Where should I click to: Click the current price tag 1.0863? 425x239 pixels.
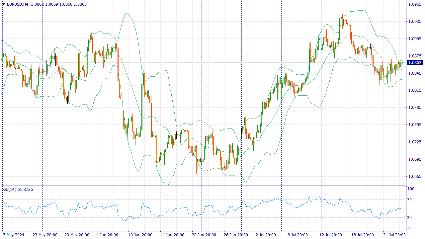(415, 62)
